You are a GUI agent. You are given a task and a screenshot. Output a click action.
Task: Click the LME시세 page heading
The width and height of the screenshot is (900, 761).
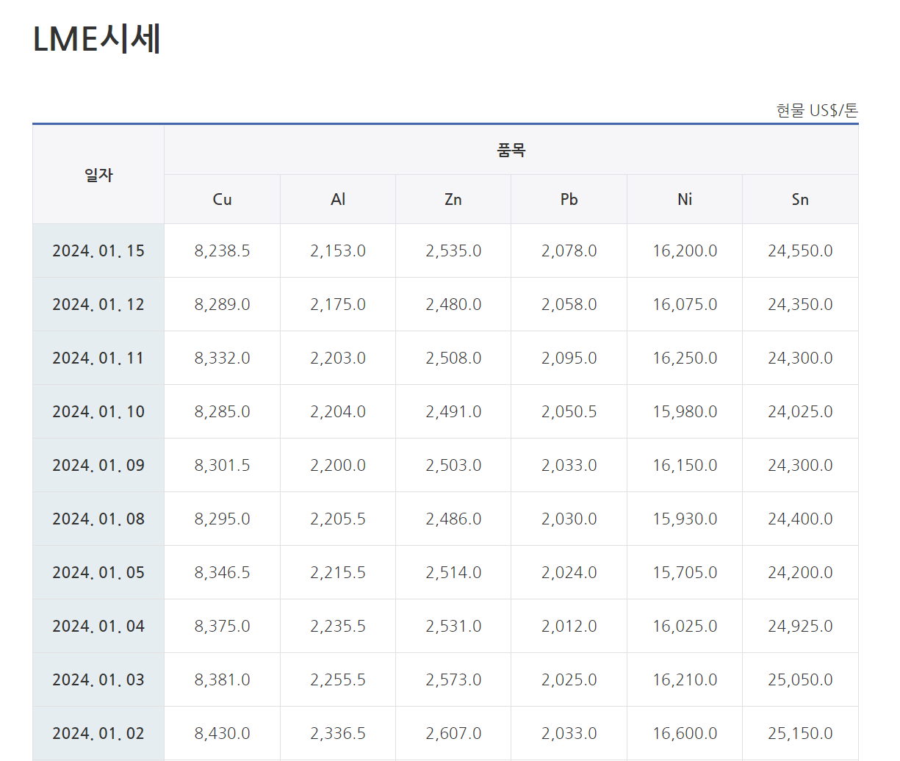tap(97, 39)
